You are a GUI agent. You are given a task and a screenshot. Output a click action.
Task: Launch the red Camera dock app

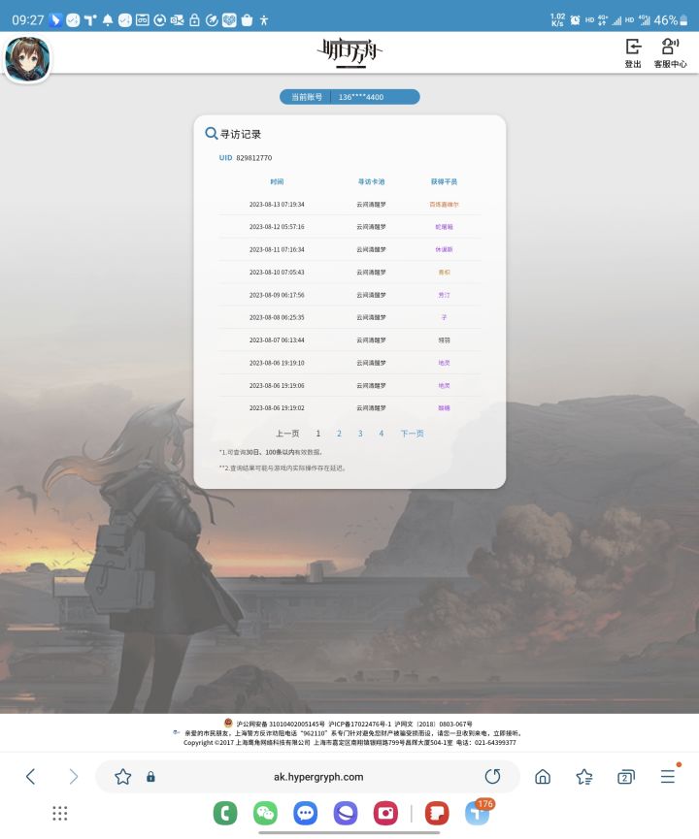[x=385, y=814]
